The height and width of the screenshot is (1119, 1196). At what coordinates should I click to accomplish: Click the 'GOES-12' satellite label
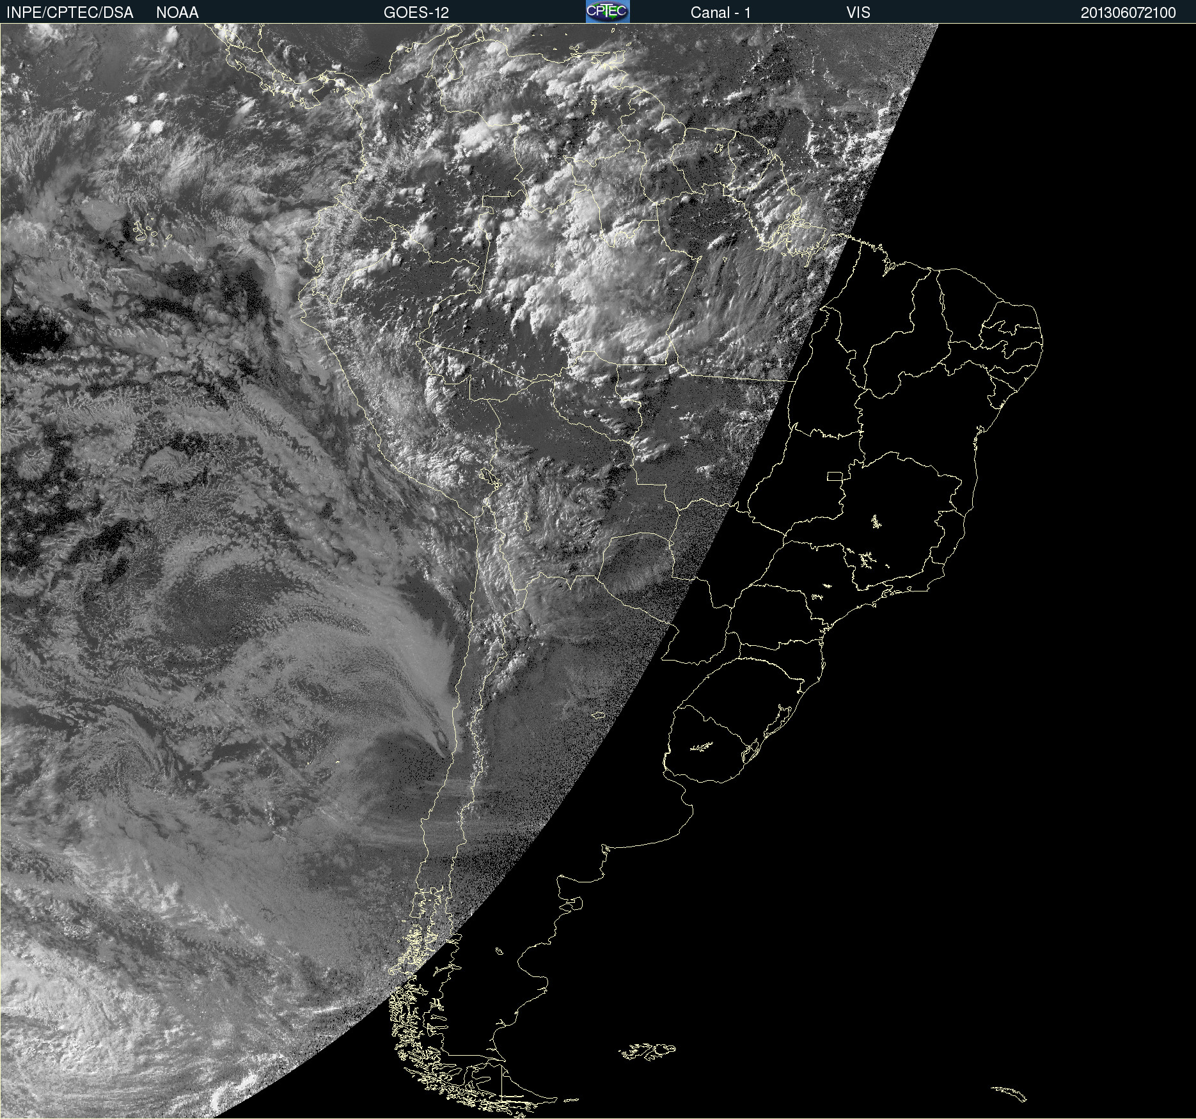(x=416, y=13)
